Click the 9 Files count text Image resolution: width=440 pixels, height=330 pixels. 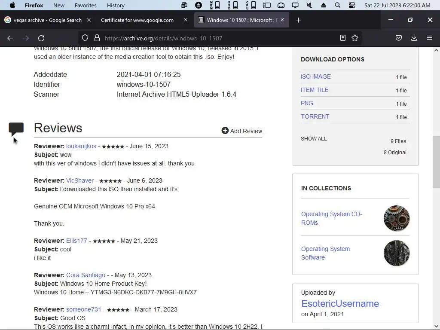click(x=398, y=141)
